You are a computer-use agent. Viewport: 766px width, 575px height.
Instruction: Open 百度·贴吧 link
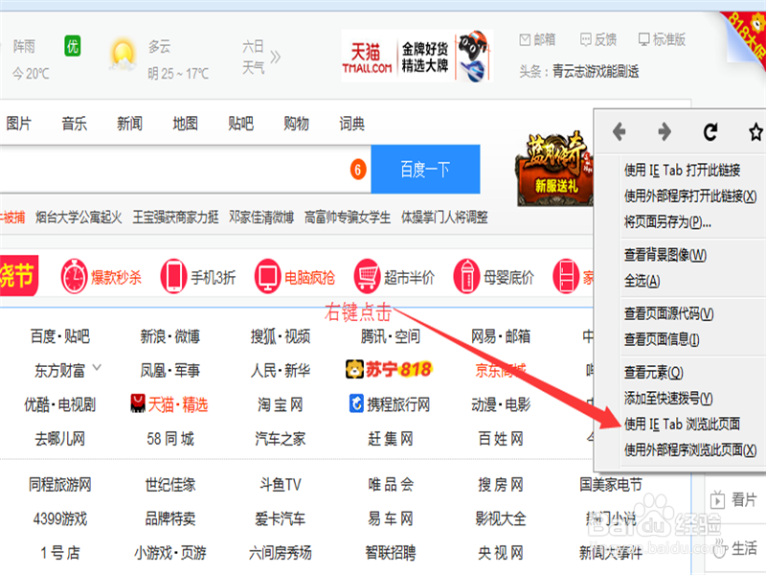click(x=60, y=336)
